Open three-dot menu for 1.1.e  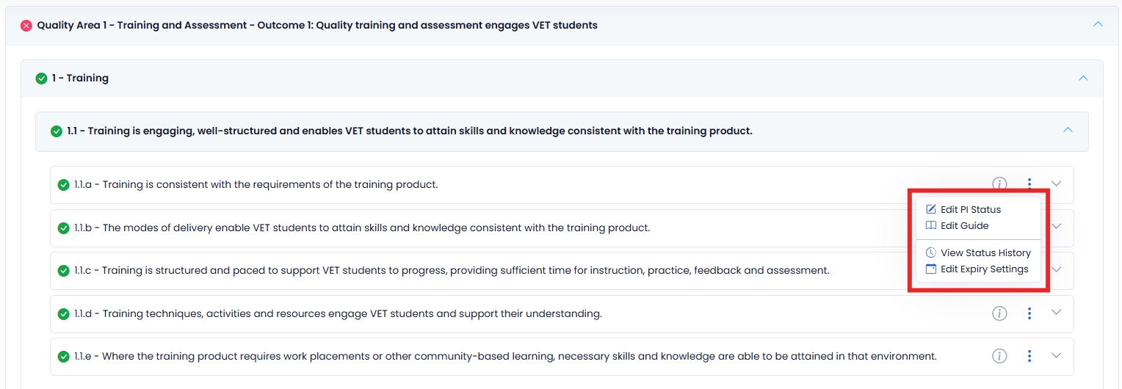[x=1029, y=356]
